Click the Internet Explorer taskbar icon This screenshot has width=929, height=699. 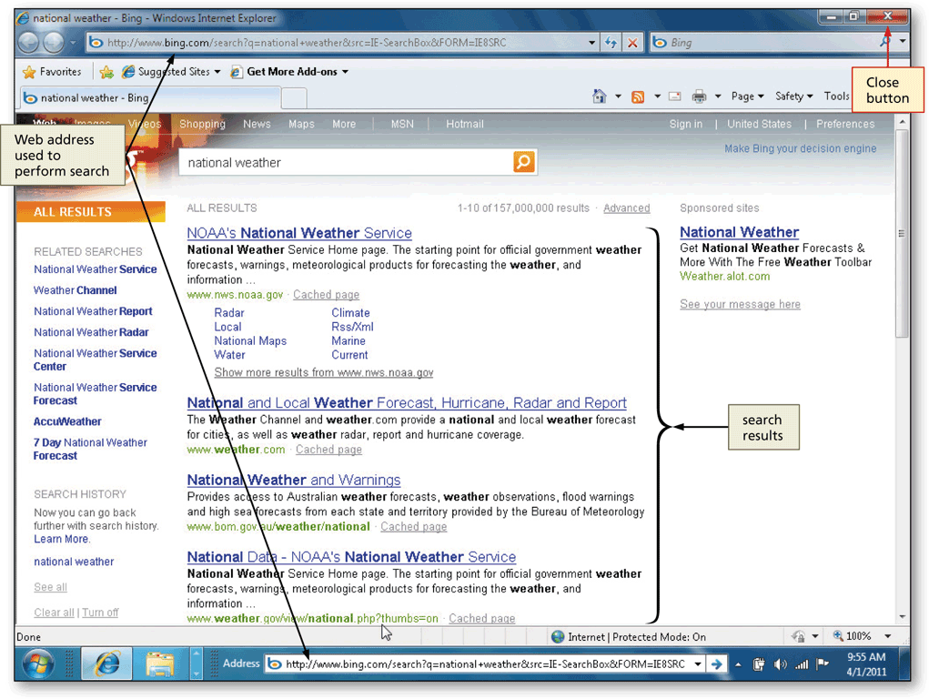tap(106, 664)
